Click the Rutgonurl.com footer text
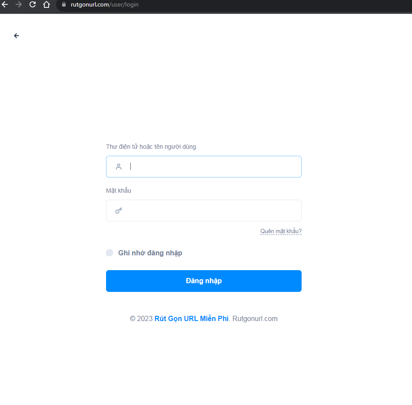This screenshot has width=412, height=405. coord(255,318)
